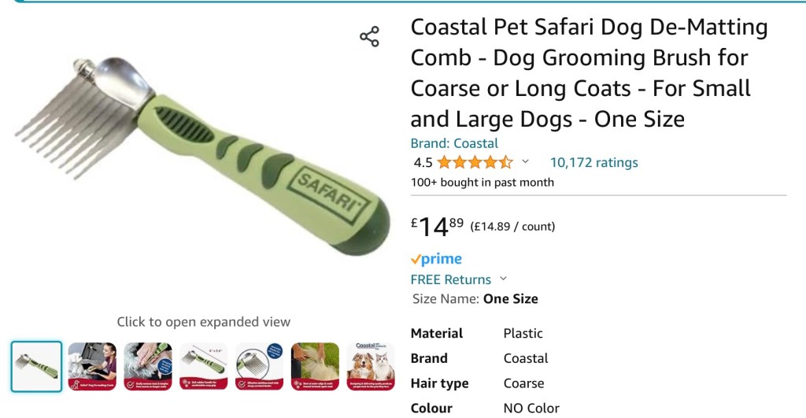The width and height of the screenshot is (806, 418).
Task: Click the Prime badge logo
Action: tap(437, 259)
